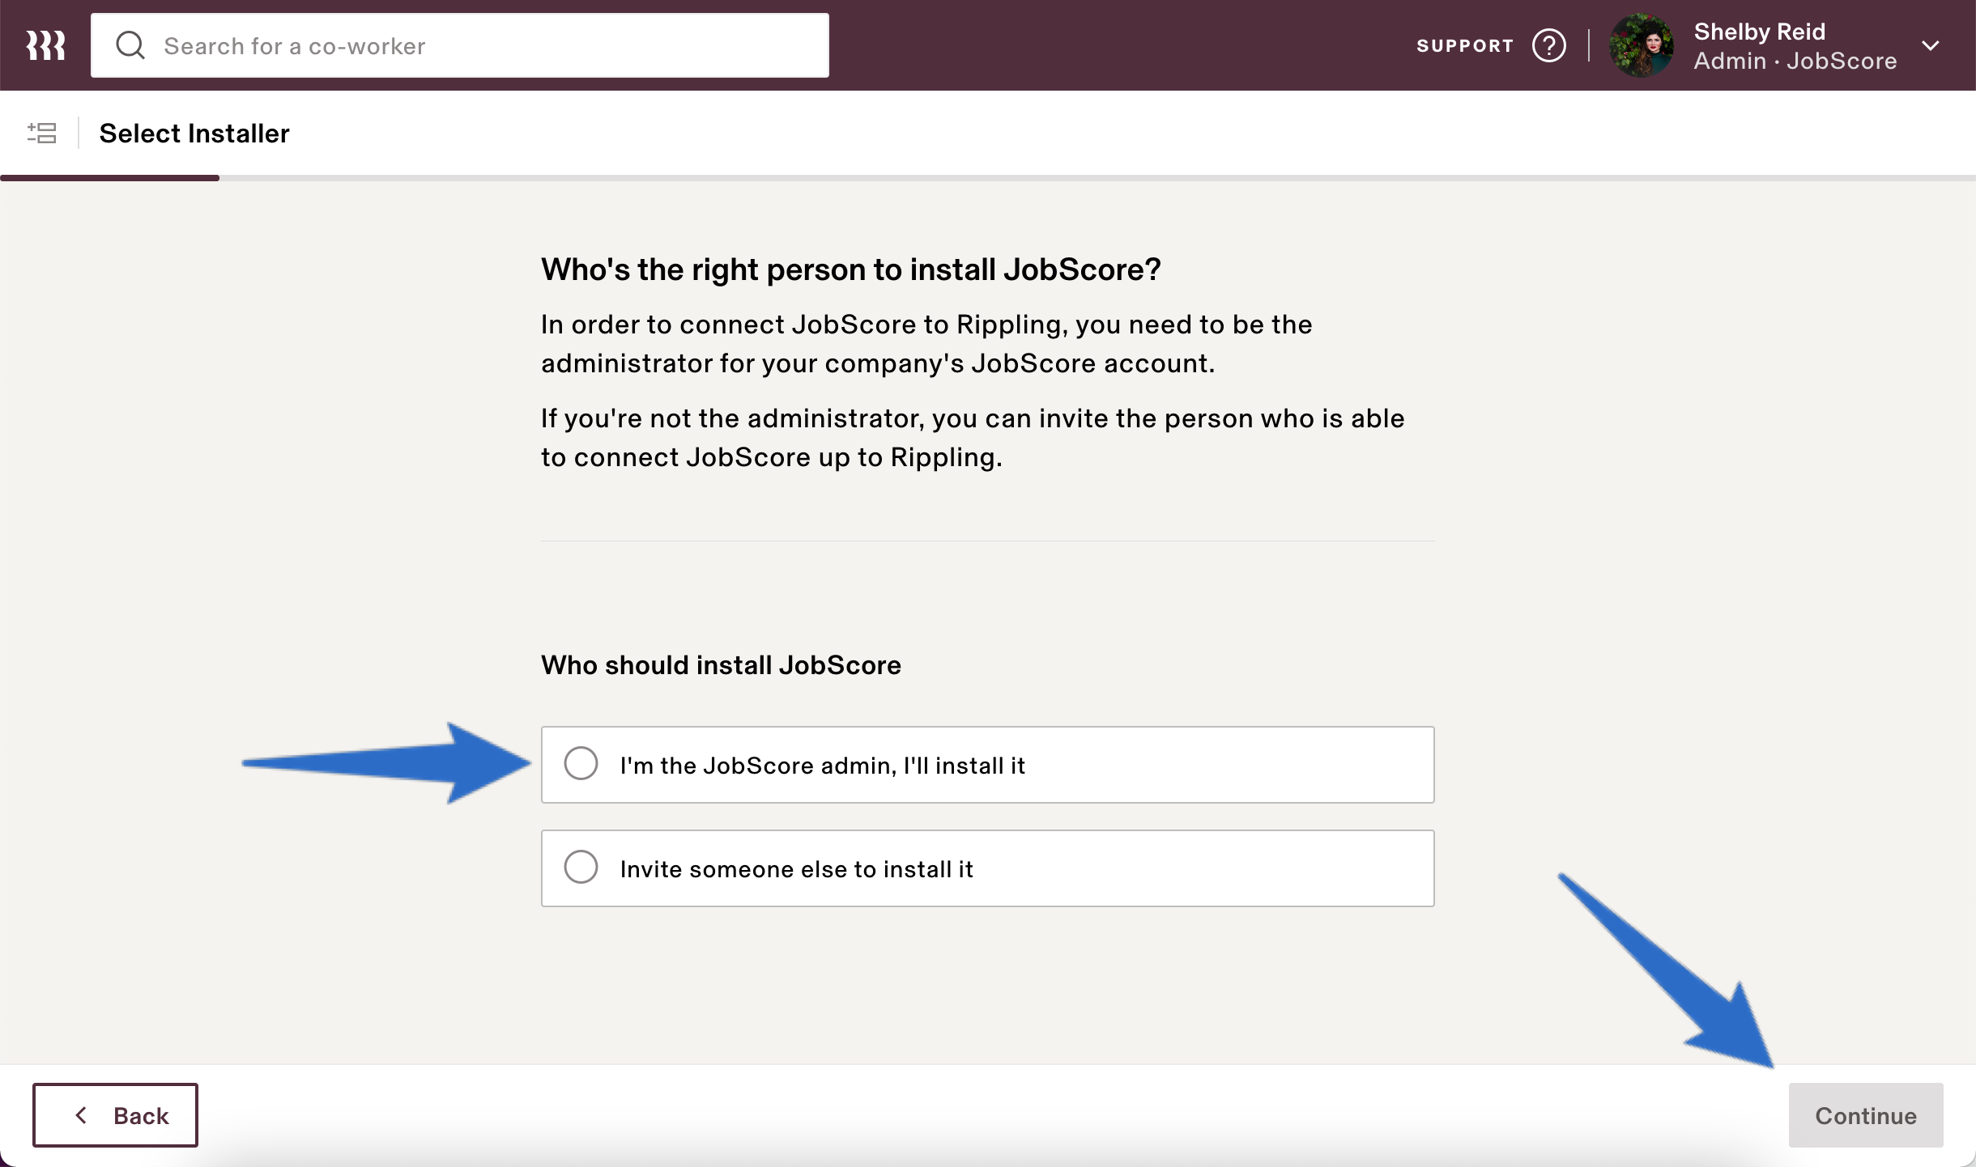
Task: Select the JobScore admin radio circle
Action: pos(581,763)
